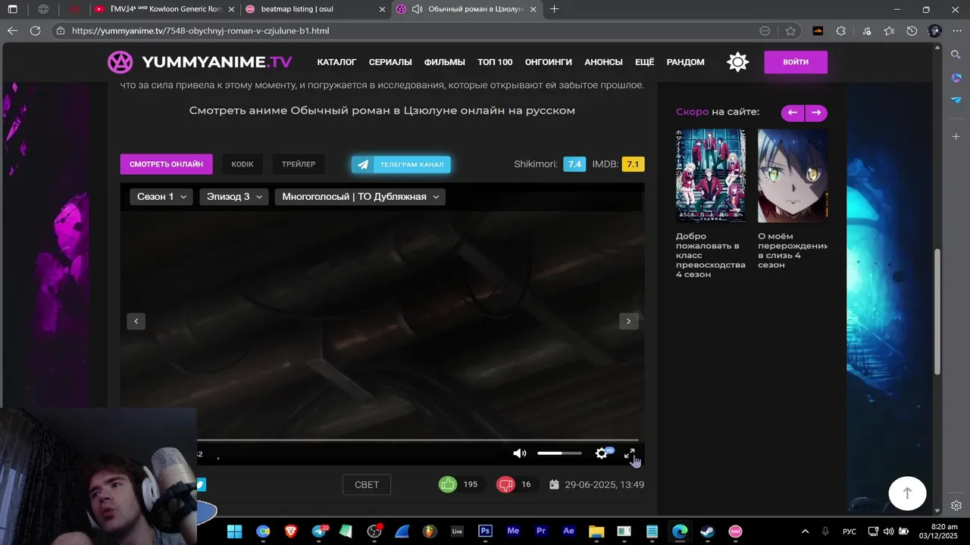
Task: Select the СМОТРЕТЬ ОНЛАЙН player tab
Action: click(x=166, y=164)
